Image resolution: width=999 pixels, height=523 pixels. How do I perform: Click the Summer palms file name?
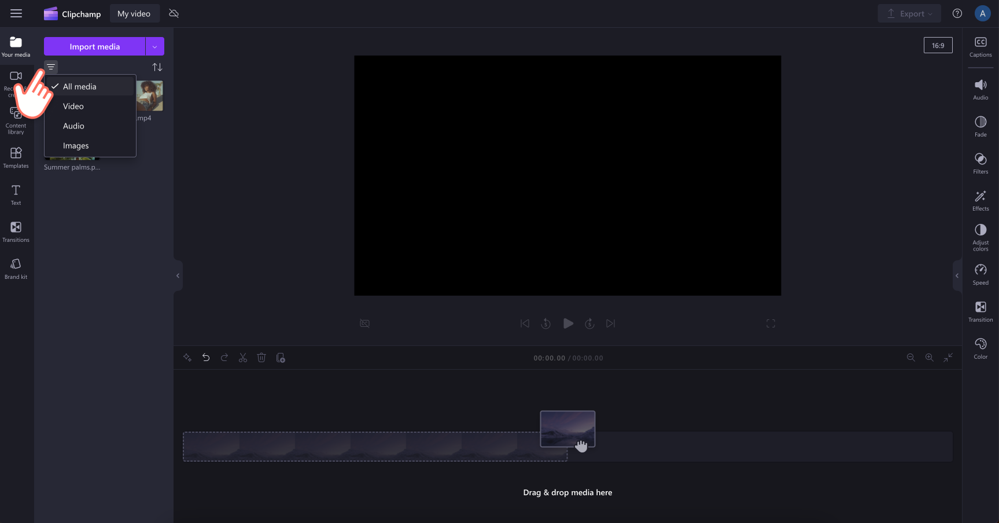[72, 167]
